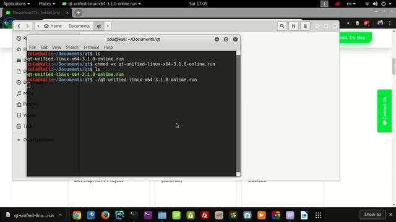The height and width of the screenshot is (222, 396).
Task: Open the purple terminal icon in the dock
Action: coord(148,215)
